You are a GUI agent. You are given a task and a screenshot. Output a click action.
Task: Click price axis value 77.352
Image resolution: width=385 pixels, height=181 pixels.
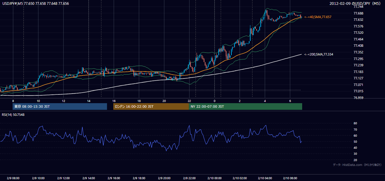[358, 52]
